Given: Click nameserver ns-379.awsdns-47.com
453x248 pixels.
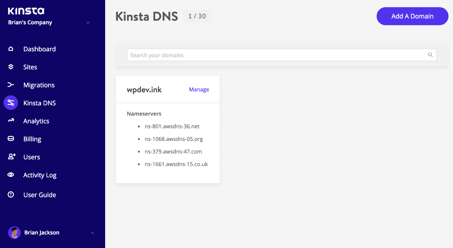Looking at the screenshot, I should 173,152.
